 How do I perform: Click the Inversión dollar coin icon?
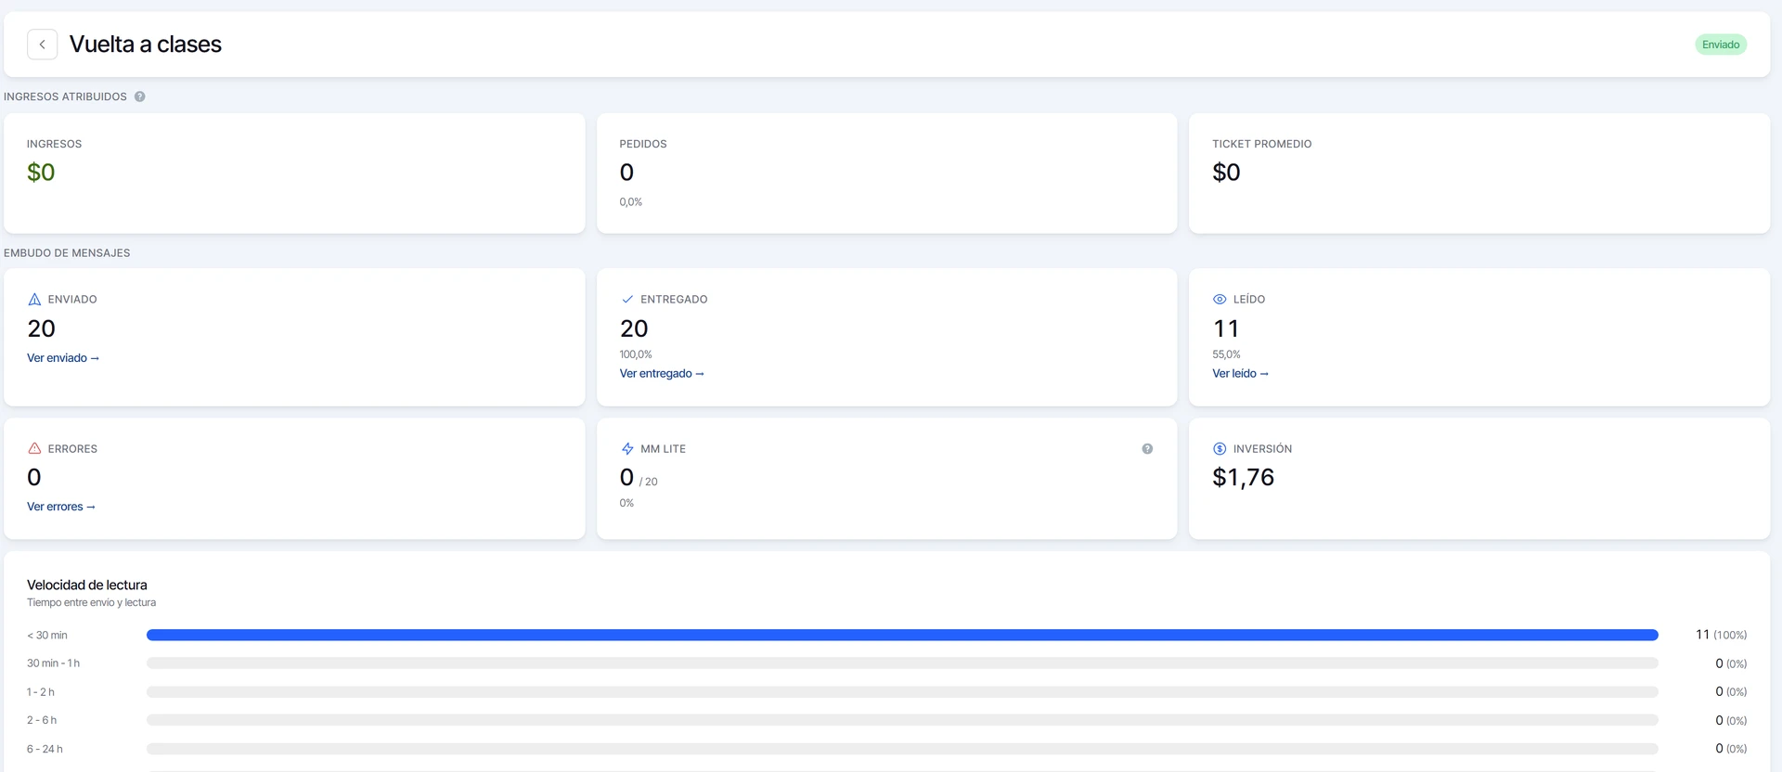(x=1220, y=449)
